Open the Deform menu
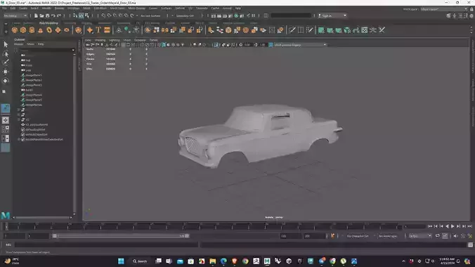This screenshot has width=475, height=267. pos(180,8)
